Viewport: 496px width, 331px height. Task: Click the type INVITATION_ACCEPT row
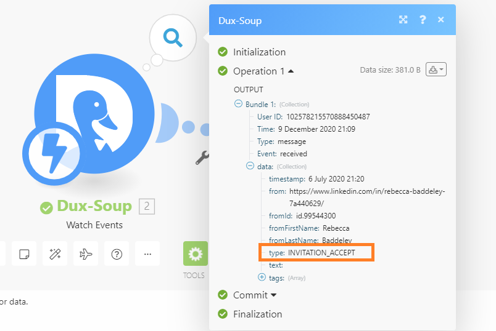tap(312, 253)
